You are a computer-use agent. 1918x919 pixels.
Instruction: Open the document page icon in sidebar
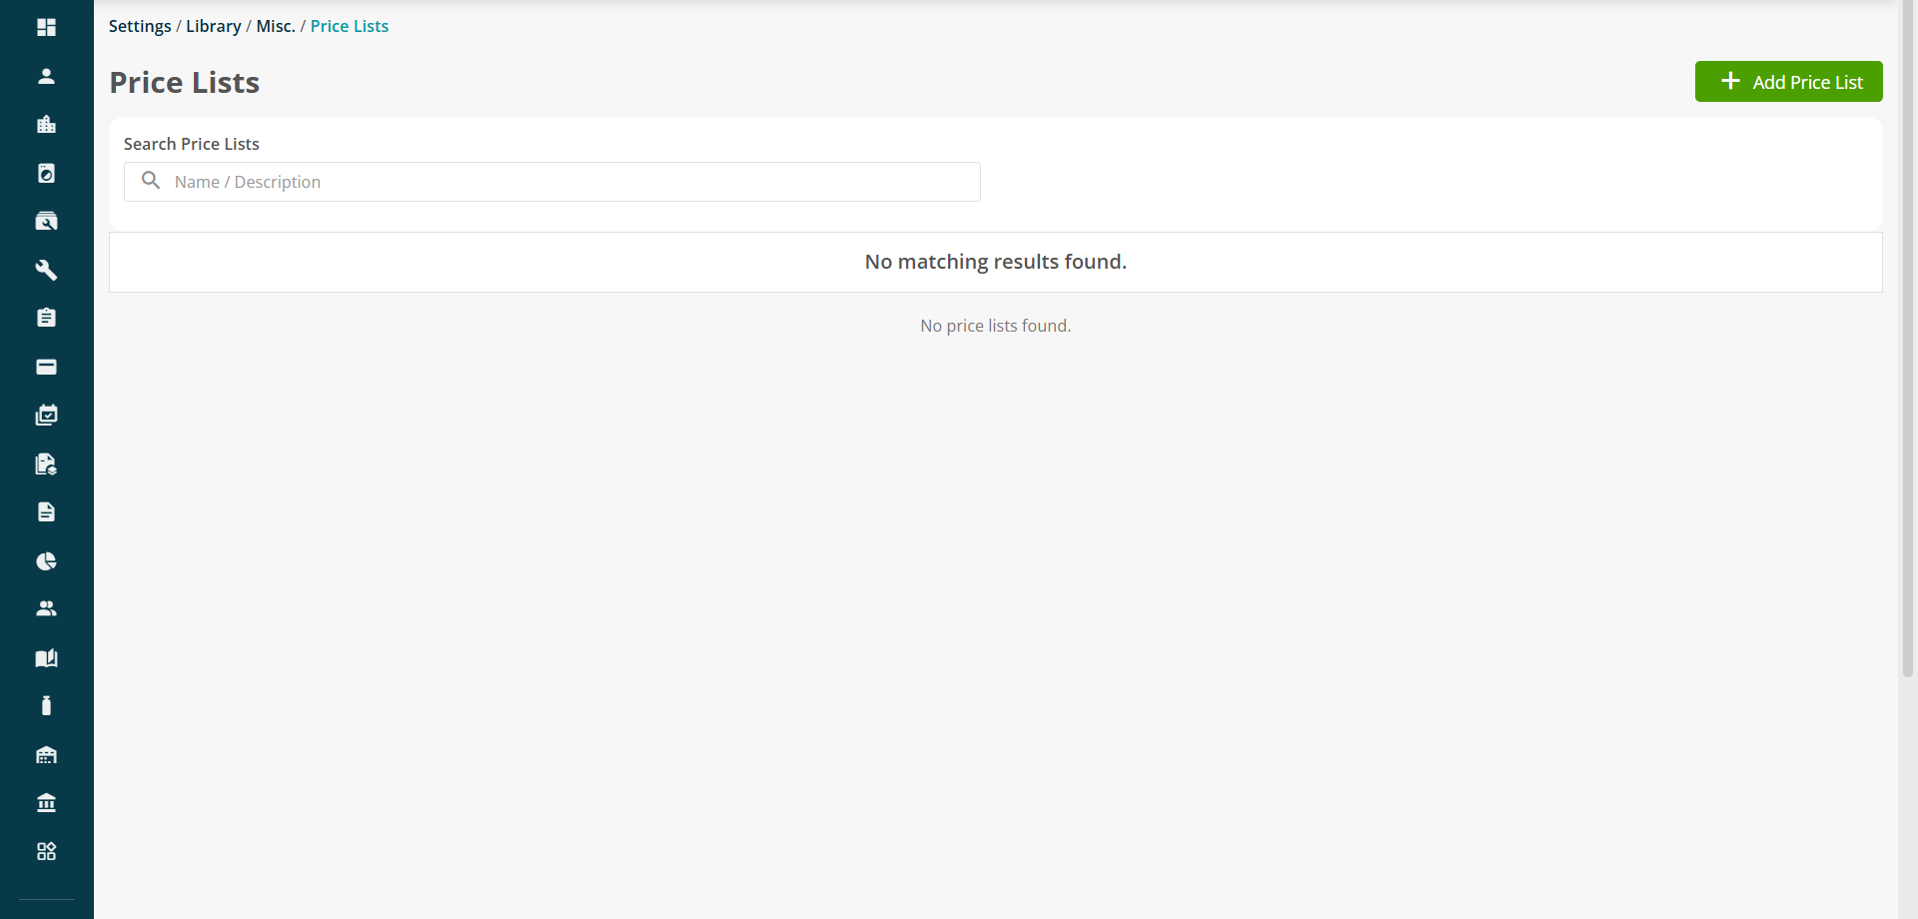[x=46, y=511]
